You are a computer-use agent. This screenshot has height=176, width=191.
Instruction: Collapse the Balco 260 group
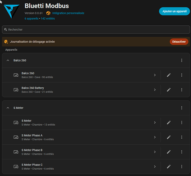coord(8,60)
